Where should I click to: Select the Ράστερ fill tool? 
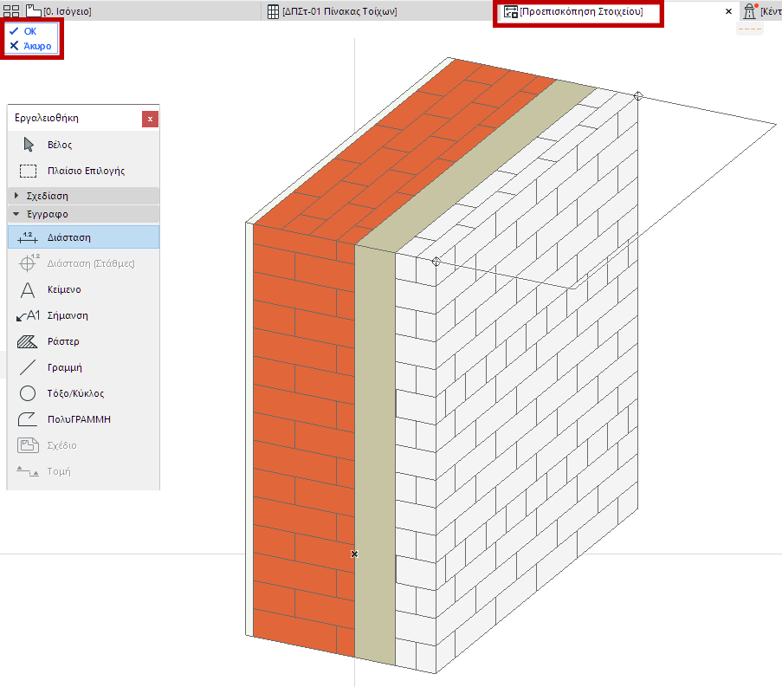point(83,341)
